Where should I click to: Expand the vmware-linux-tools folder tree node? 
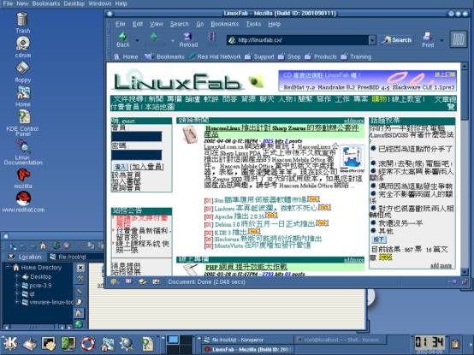pyautogui.click(x=17, y=302)
